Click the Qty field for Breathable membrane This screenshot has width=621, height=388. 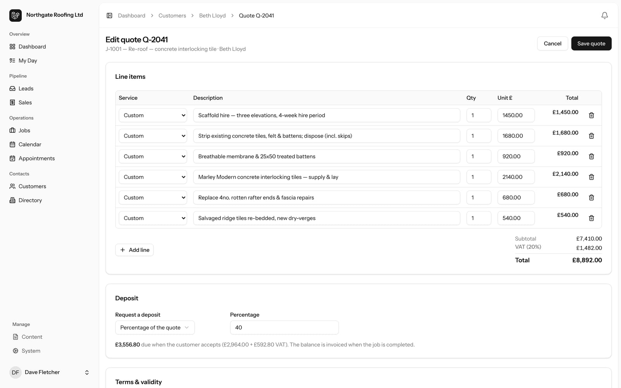(479, 156)
